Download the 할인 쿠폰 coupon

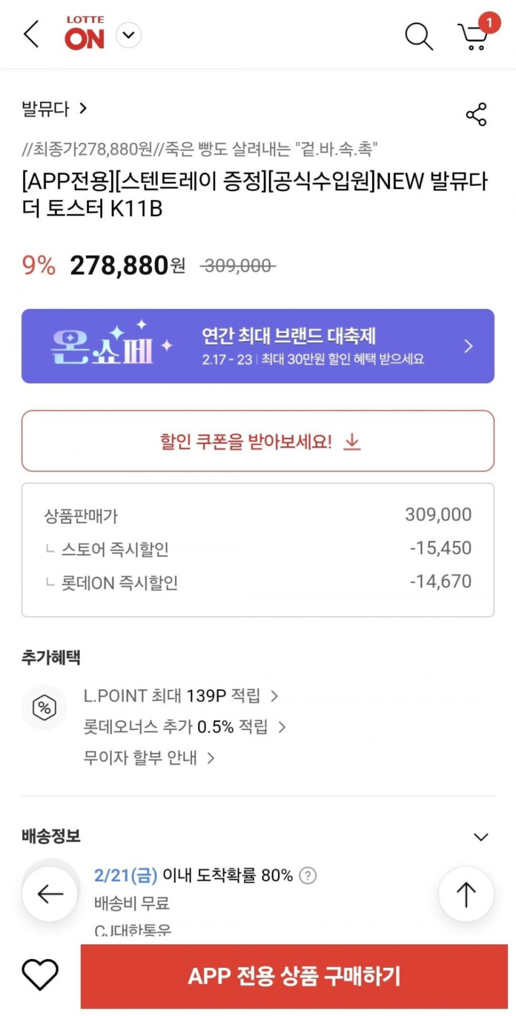pos(258,441)
